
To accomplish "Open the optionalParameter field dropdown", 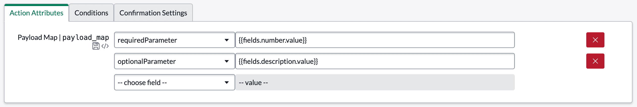I will click(174, 61).
